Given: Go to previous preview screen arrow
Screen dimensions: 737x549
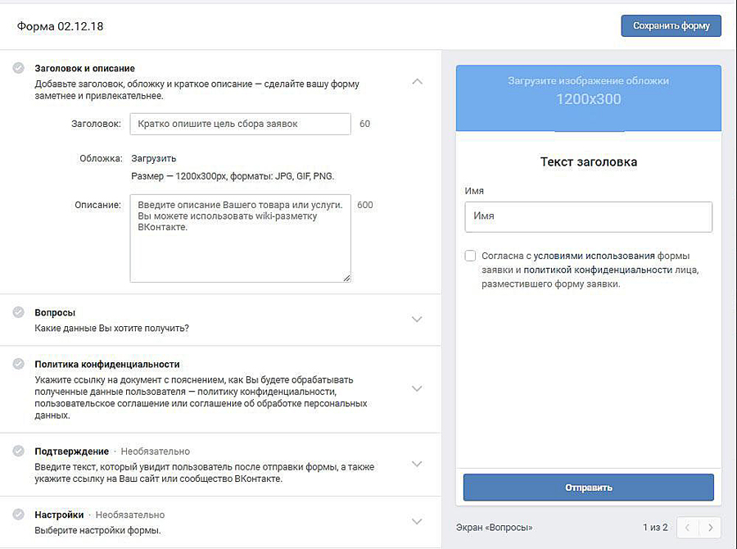Looking at the screenshot, I should pyautogui.click(x=688, y=527).
